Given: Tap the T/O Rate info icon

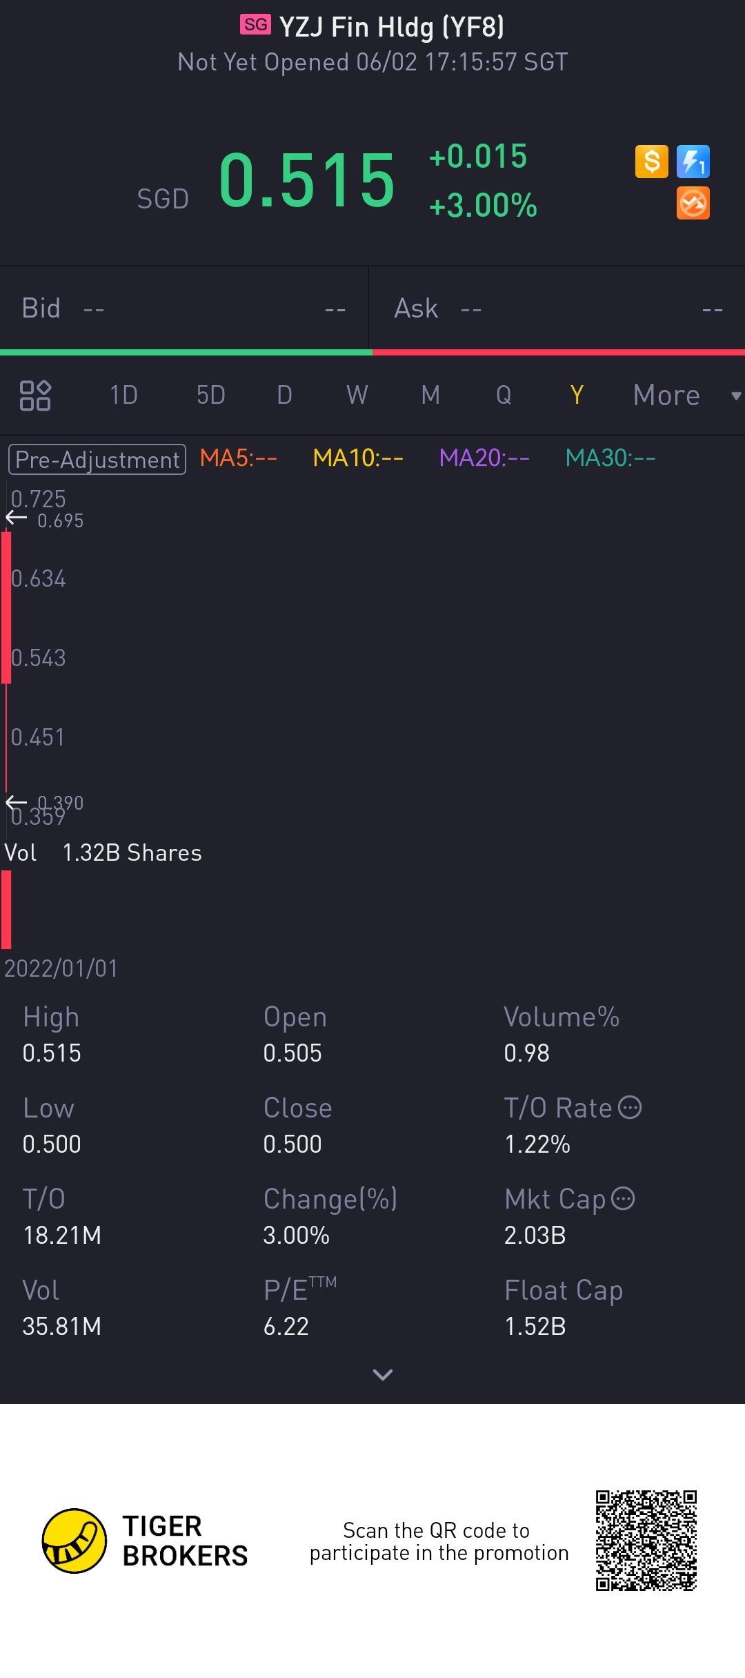Looking at the screenshot, I should pos(630,1107).
